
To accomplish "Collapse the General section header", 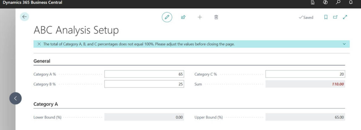I will tap(42, 61).
